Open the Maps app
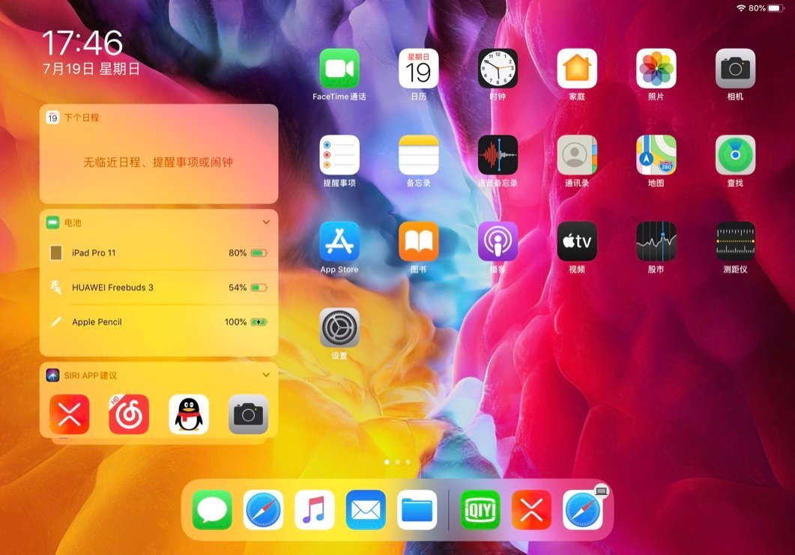The width and height of the screenshot is (795, 555). 656,155
